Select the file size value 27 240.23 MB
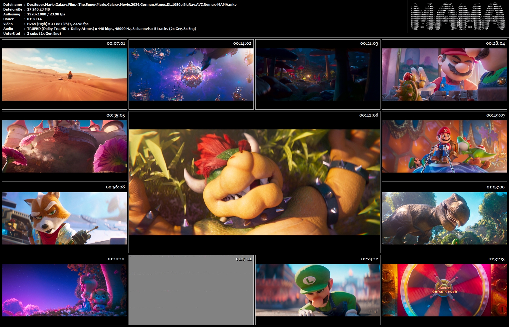This screenshot has height=327, width=509. point(39,9)
